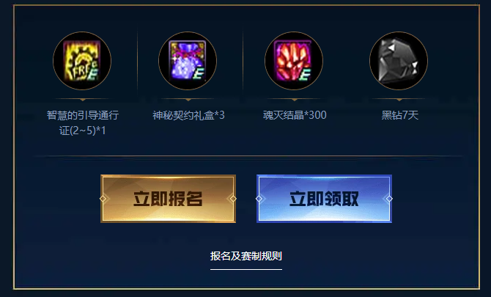The width and height of the screenshot is (491, 297).
Task: Click the 立即领取 blue button
Action: pyautogui.click(x=324, y=199)
